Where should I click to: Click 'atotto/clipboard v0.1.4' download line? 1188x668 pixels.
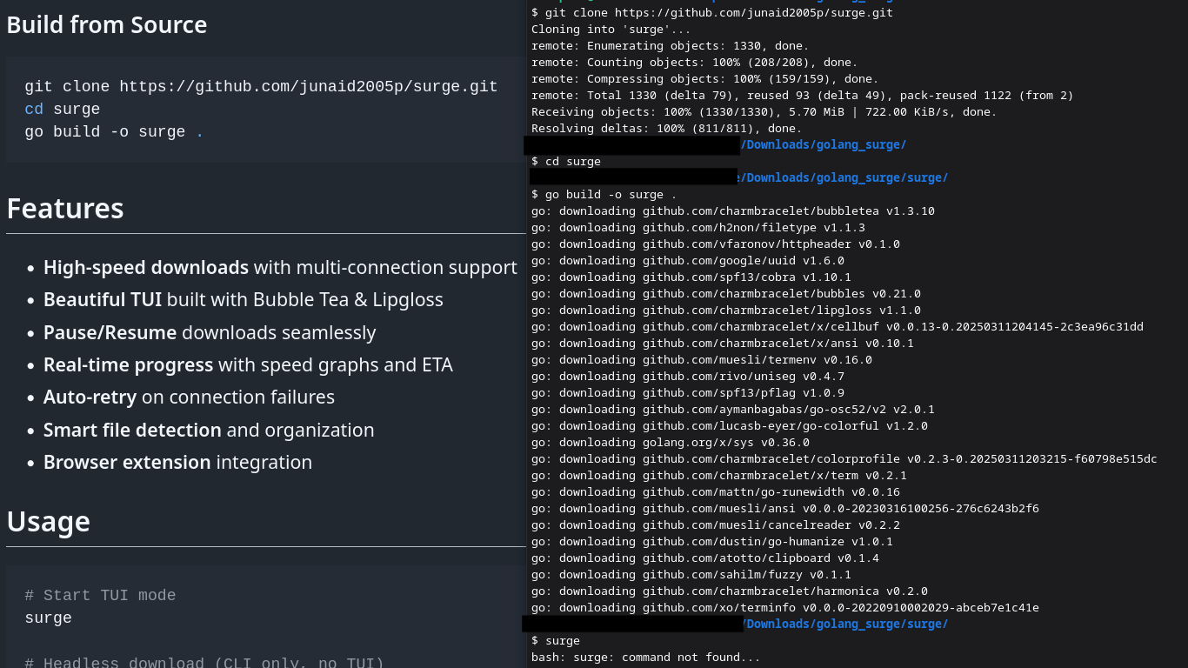coord(705,558)
